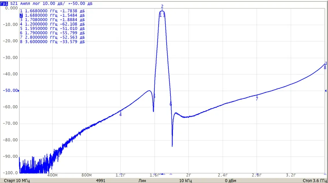Click the right-edge reference level arrow
This screenshot has width=328, height=183.
(325, 91)
